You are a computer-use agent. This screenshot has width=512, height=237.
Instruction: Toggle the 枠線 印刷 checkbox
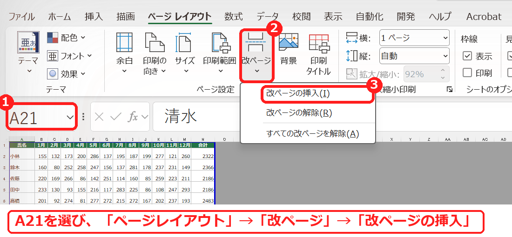click(x=467, y=72)
